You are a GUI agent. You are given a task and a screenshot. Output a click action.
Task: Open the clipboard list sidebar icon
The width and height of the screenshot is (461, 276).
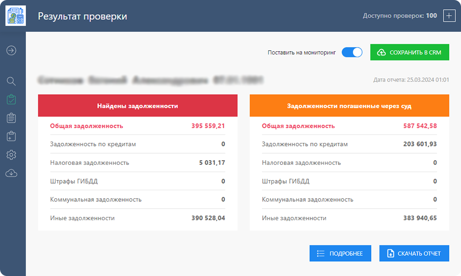point(12,118)
